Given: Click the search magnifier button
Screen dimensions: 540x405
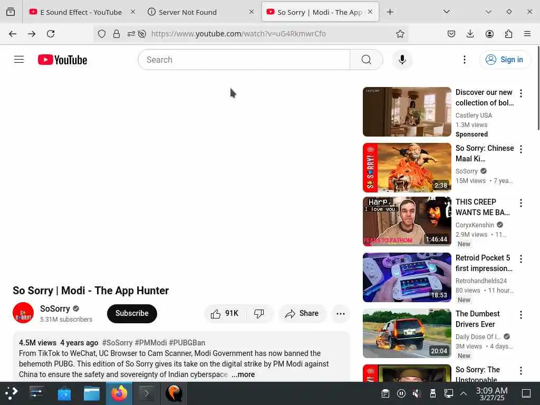Looking at the screenshot, I should tap(366, 60).
